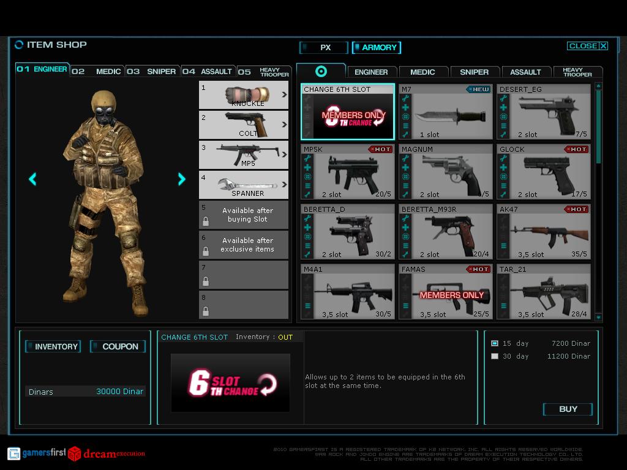Click the 6 Slot Change preview image
The image size is (627, 470).
(230, 383)
